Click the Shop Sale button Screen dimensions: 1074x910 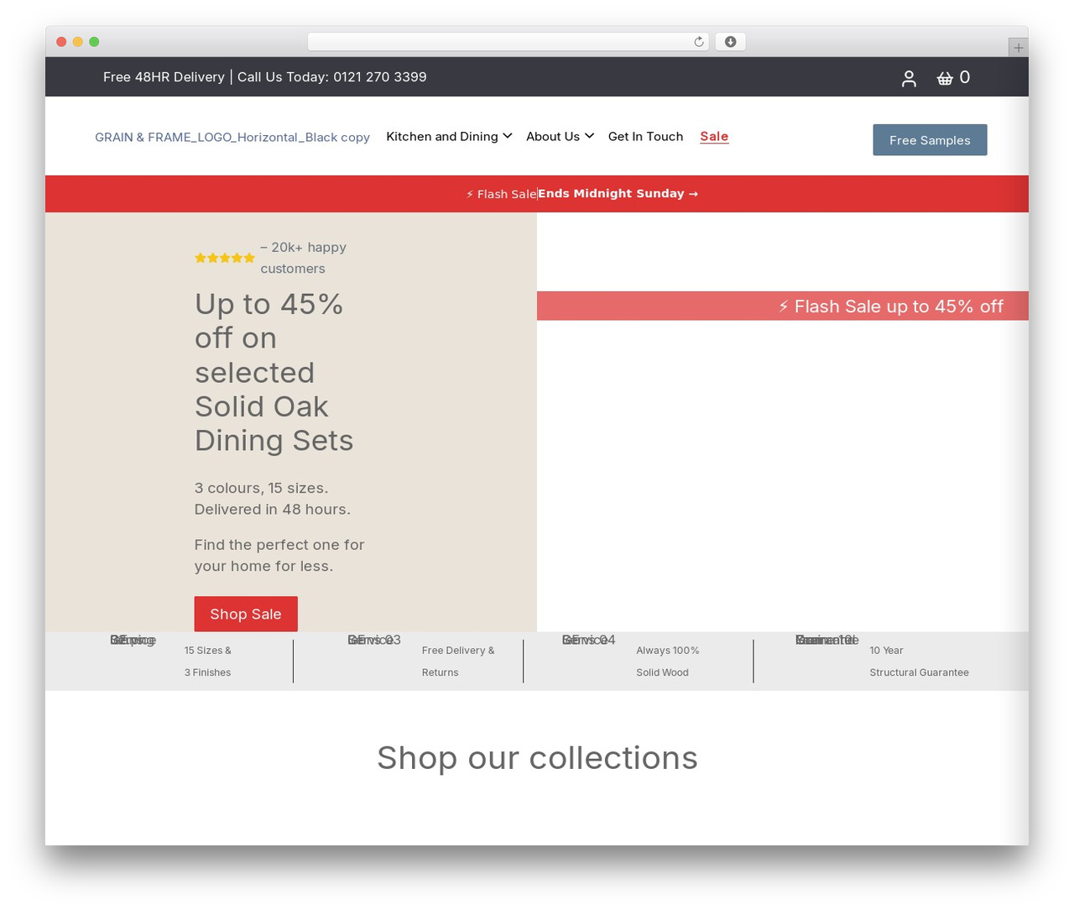pos(246,614)
